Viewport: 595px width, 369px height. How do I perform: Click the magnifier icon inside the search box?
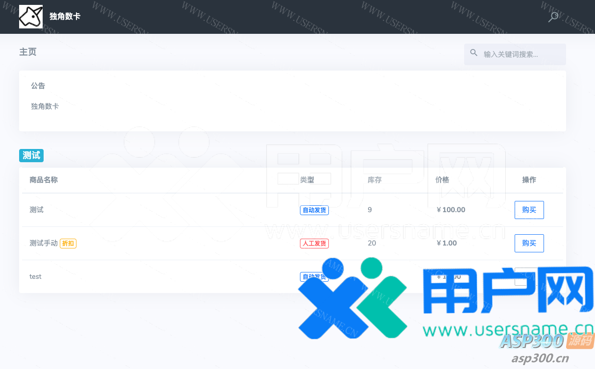[473, 53]
